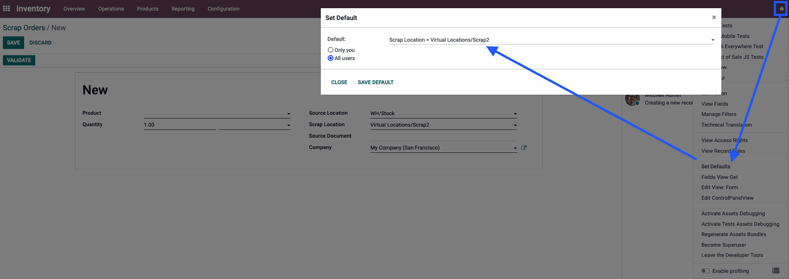
Task: Expand the Scrap Location dropdown arrow
Action: [515, 125]
